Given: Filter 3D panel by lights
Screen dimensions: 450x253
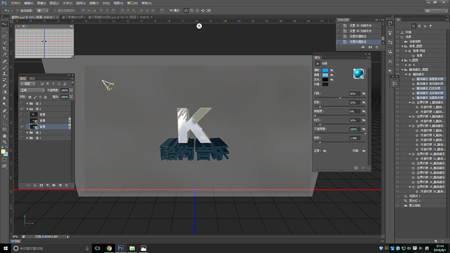Looking at the screenshot, I should [x=430, y=26].
